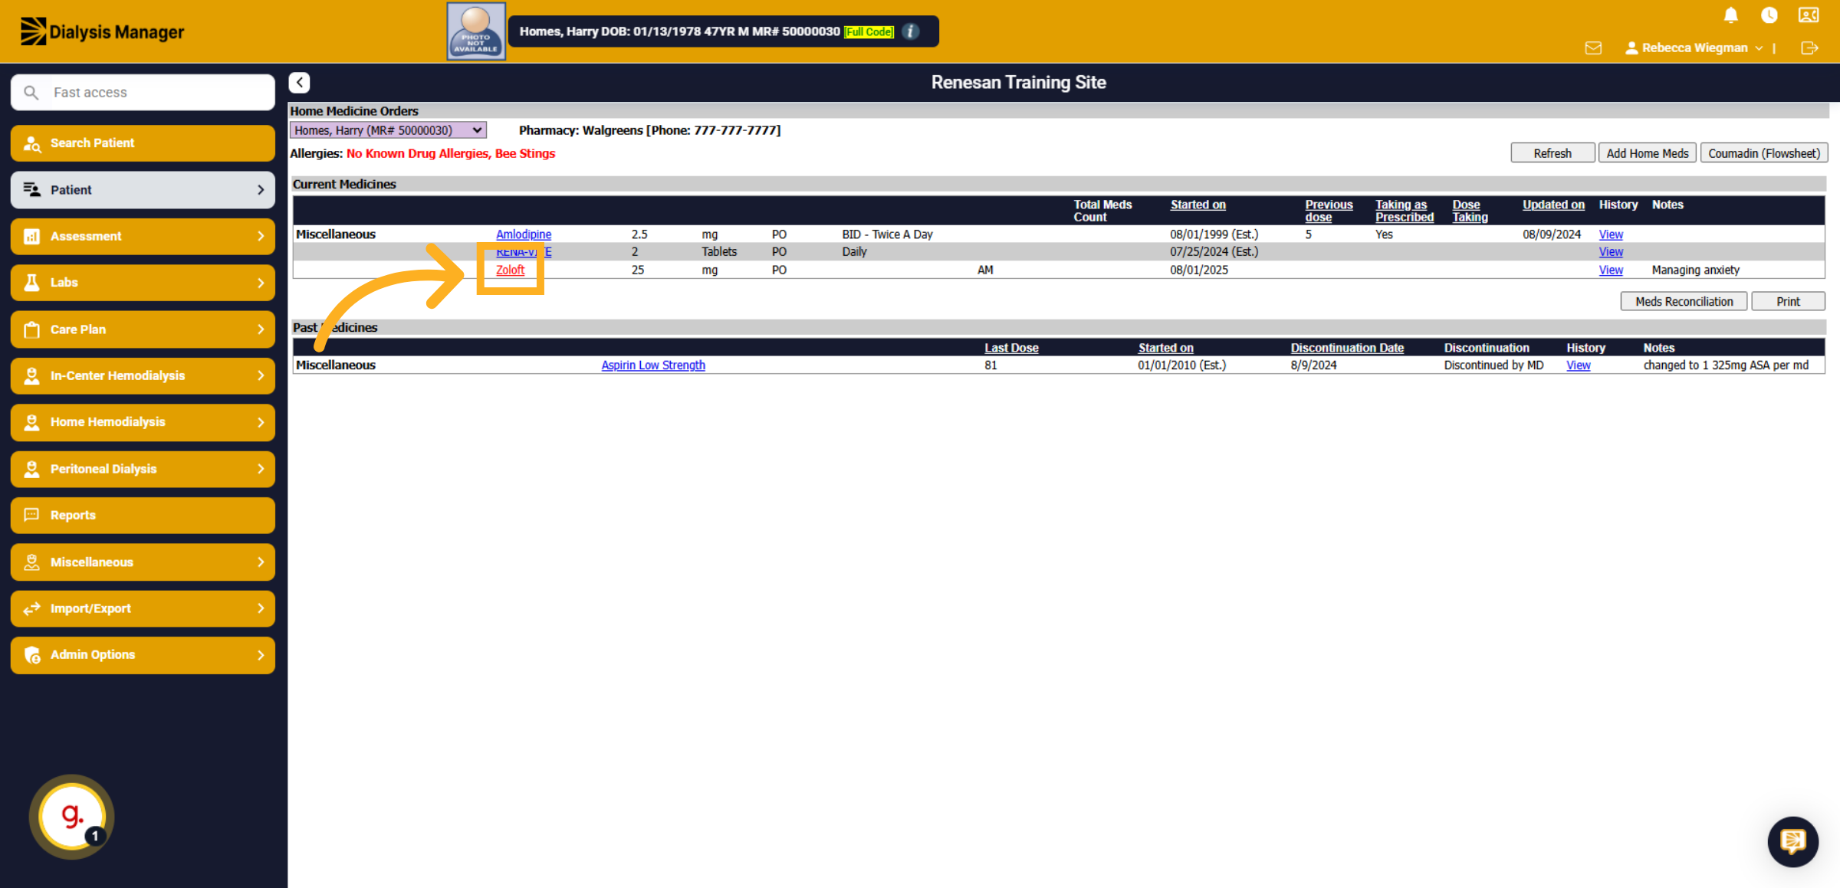Collapse sidebar with back arrow icon

[300, 83]
